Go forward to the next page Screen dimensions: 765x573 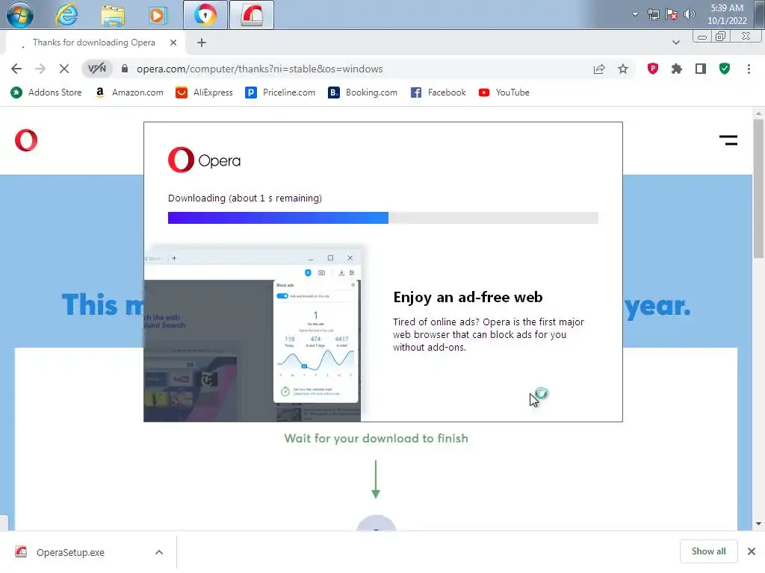pos(40,69)
